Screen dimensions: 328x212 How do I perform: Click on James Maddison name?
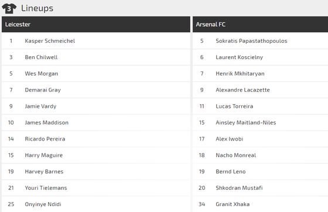pyautogui.click(x=47, y=122)
